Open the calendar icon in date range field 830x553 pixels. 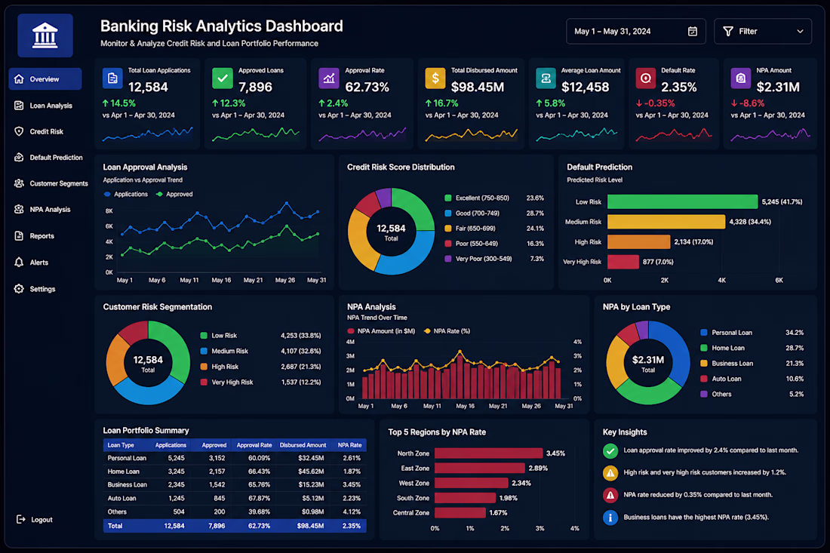pyautogui.click(x=693, y=31)
